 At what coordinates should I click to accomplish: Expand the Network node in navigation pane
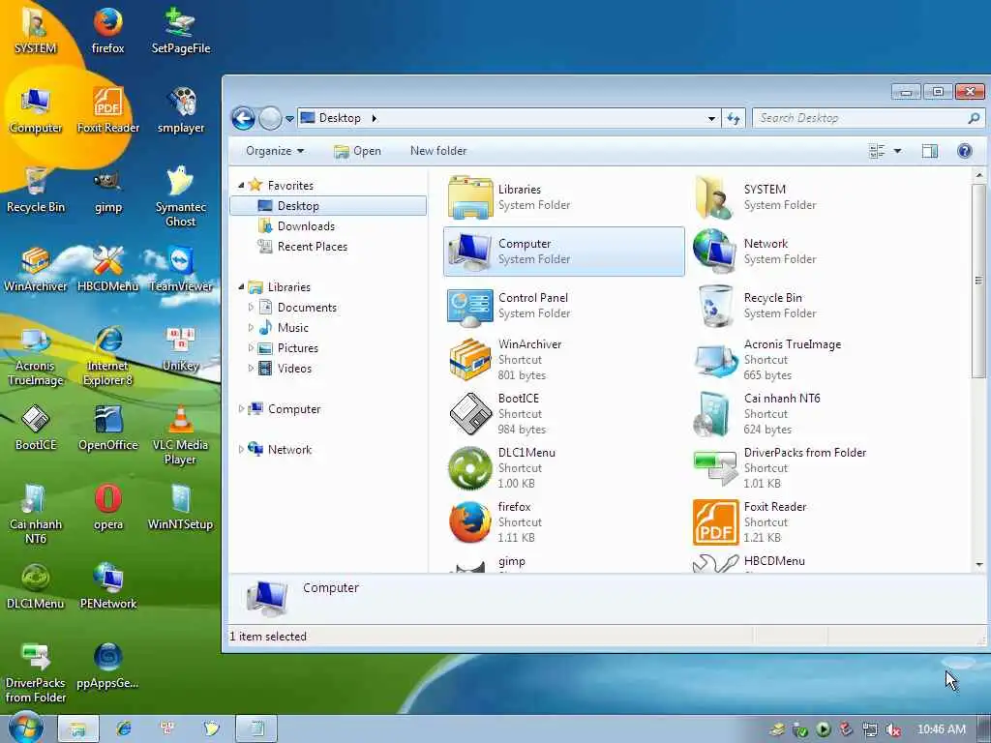(x=241, y=449)
